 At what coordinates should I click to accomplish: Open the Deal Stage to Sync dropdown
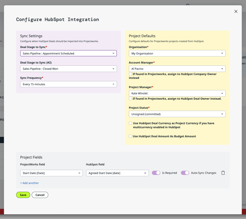(68, 53)
